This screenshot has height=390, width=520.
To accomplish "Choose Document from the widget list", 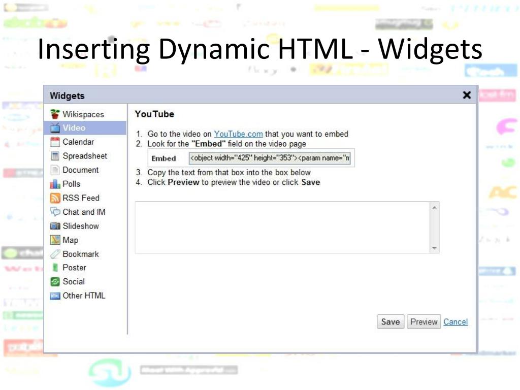I will click(81, 170).
